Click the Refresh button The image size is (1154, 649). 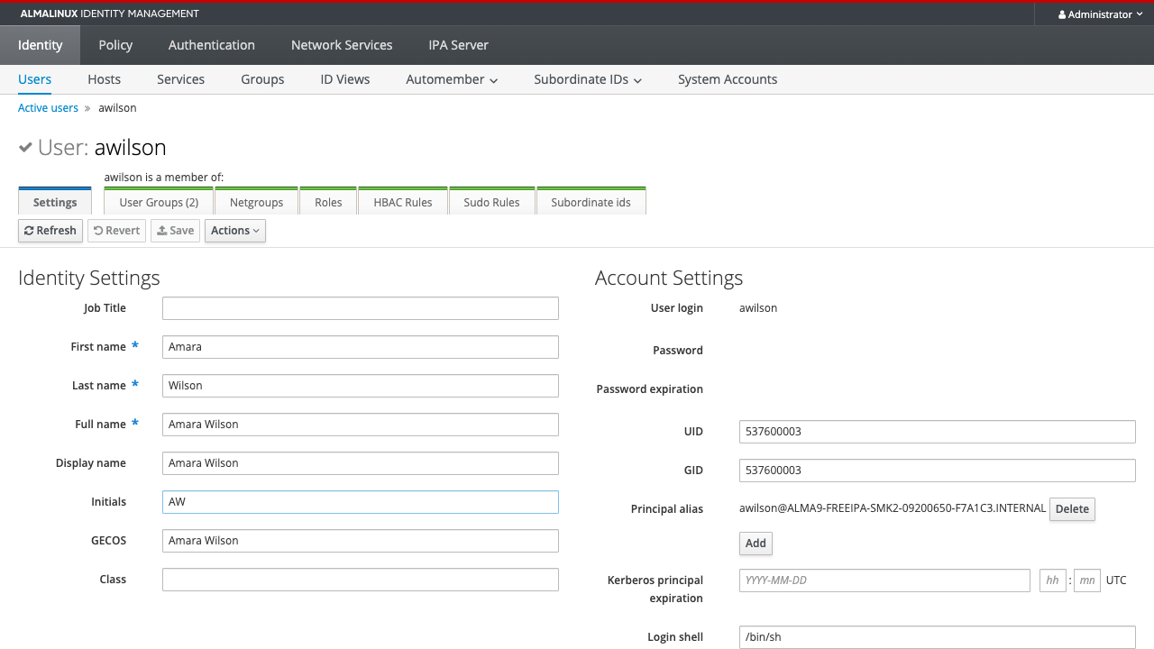click(50, 231)
